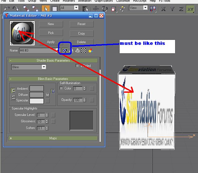The height and width of the screenshot is (173, 198).
Task: Open the Graph Editors menu
Action: [x=104, y=1]
